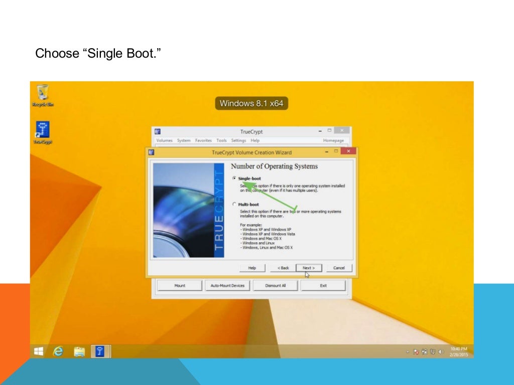
Task: Open the System menu in TrueCrypt
Action: (184, 140)
